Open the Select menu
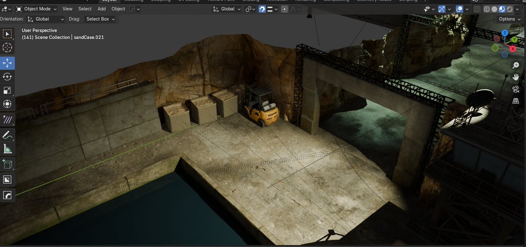The width and height of the screenshot is (526, 247). coord(85,9)
